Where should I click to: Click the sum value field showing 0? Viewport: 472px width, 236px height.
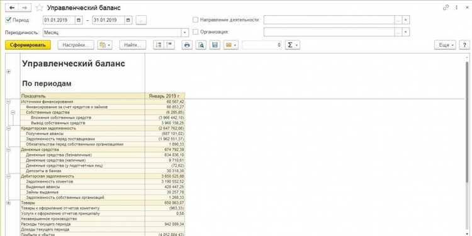pyautogui.click(x=262, y=45)
